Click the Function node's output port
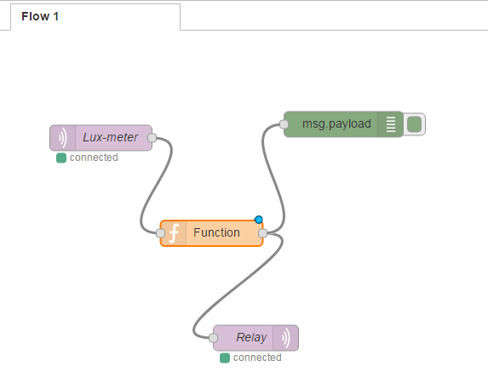Image resolution: width=488 pixels, height=378 pixels. click(262, 233)
